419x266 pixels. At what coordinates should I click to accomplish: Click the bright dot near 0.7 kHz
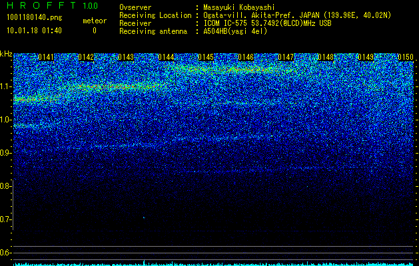[144, 217]
